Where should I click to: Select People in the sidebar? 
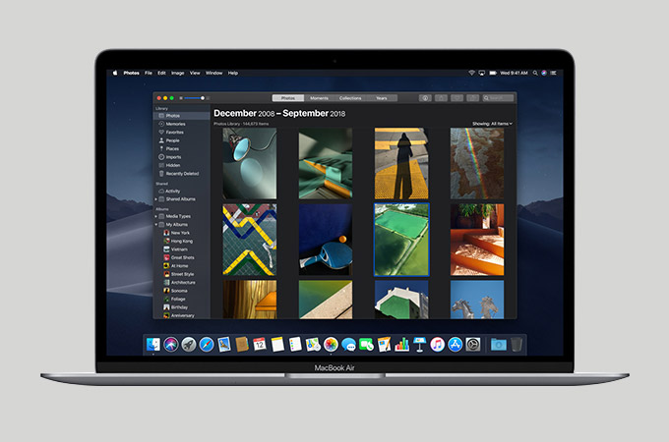(169, 140)
